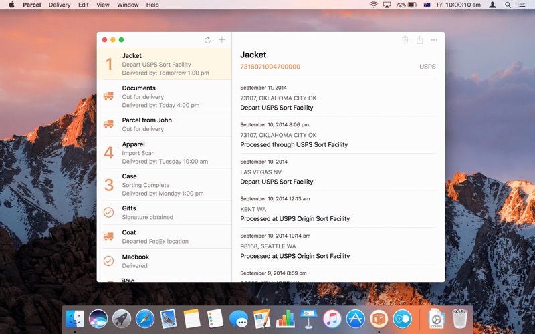Click the Wi-Fi status icon
The height and width of the screenshot is (334, 535).
[x=373, y=5]
